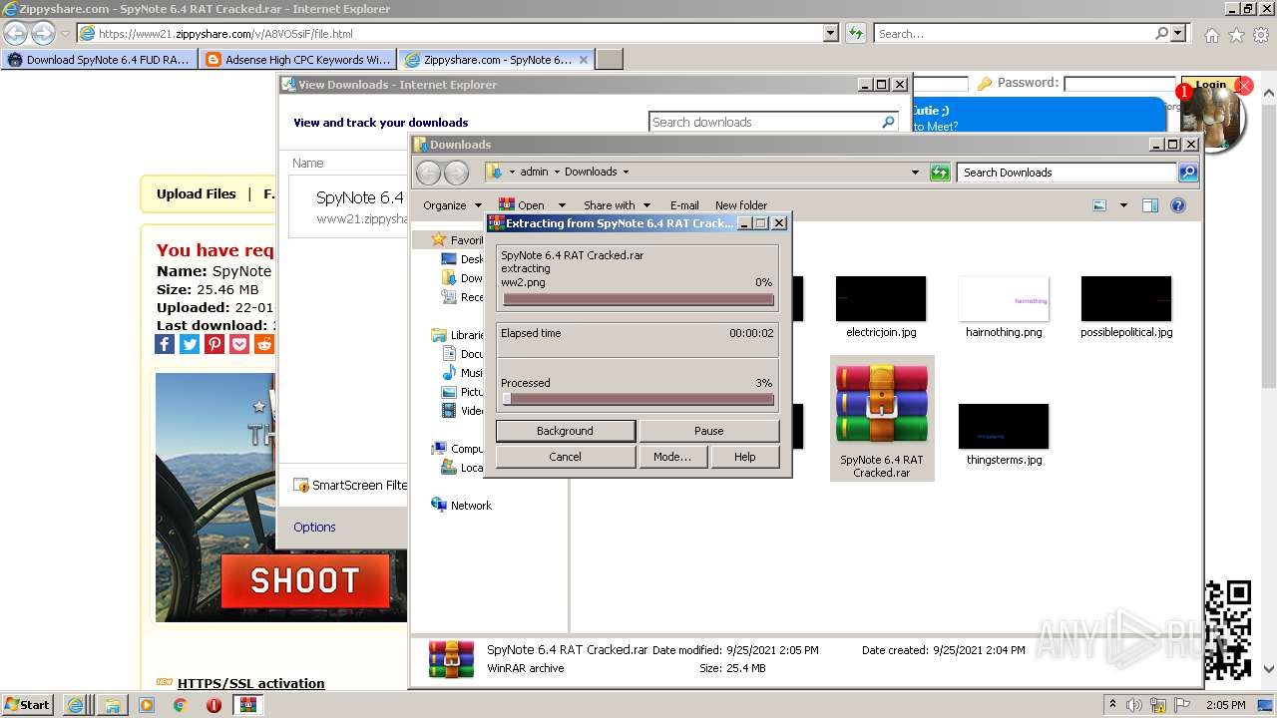This screenshot has width=1277, height=718.
Task: Click New folder in Explorer toolbar
Action: click(x=741, y=205)
